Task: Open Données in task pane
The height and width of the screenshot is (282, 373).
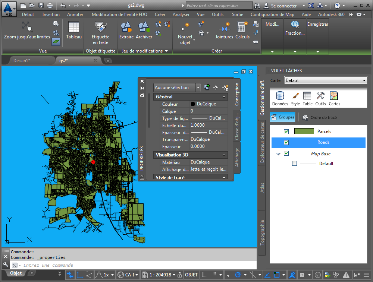Action: coord(280,96)
